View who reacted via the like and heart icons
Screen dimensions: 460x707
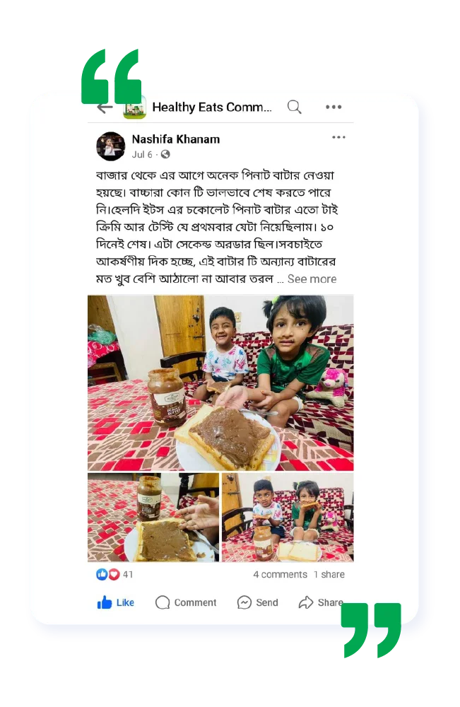click(x=107, y=574)
